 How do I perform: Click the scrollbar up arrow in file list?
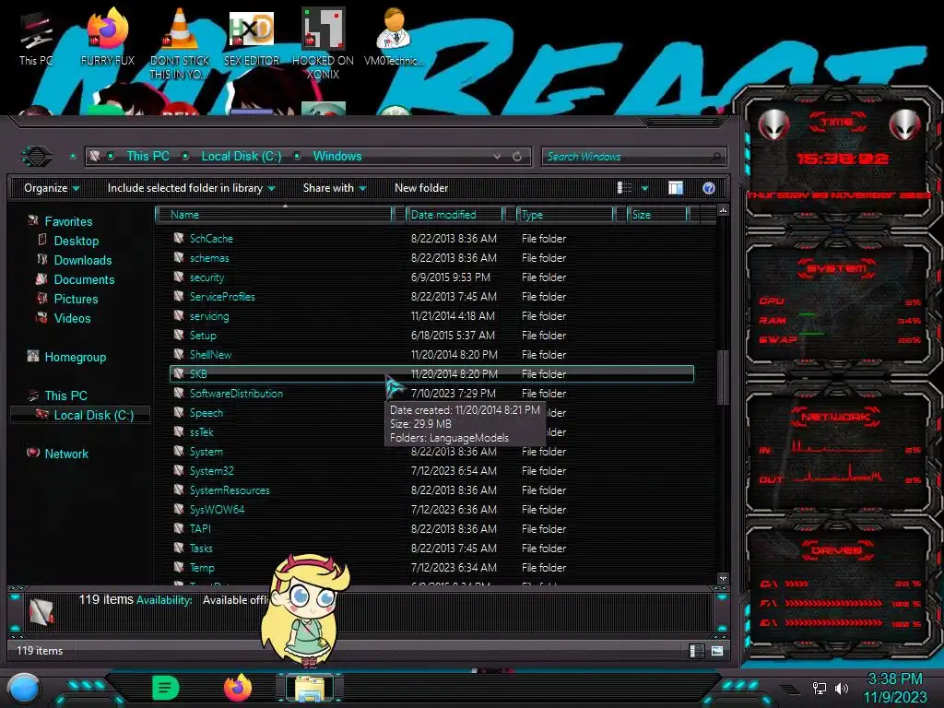pyautogui.click(x=723, y=210)
